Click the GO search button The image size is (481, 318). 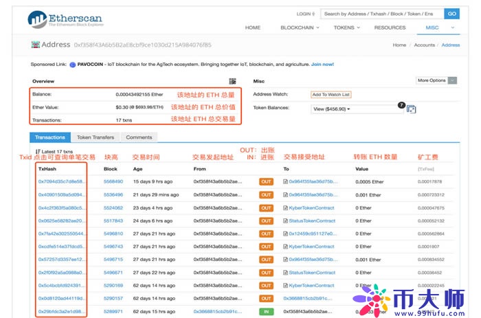pos(451,14)
